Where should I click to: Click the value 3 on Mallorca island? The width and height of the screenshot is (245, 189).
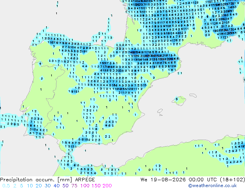176,99
